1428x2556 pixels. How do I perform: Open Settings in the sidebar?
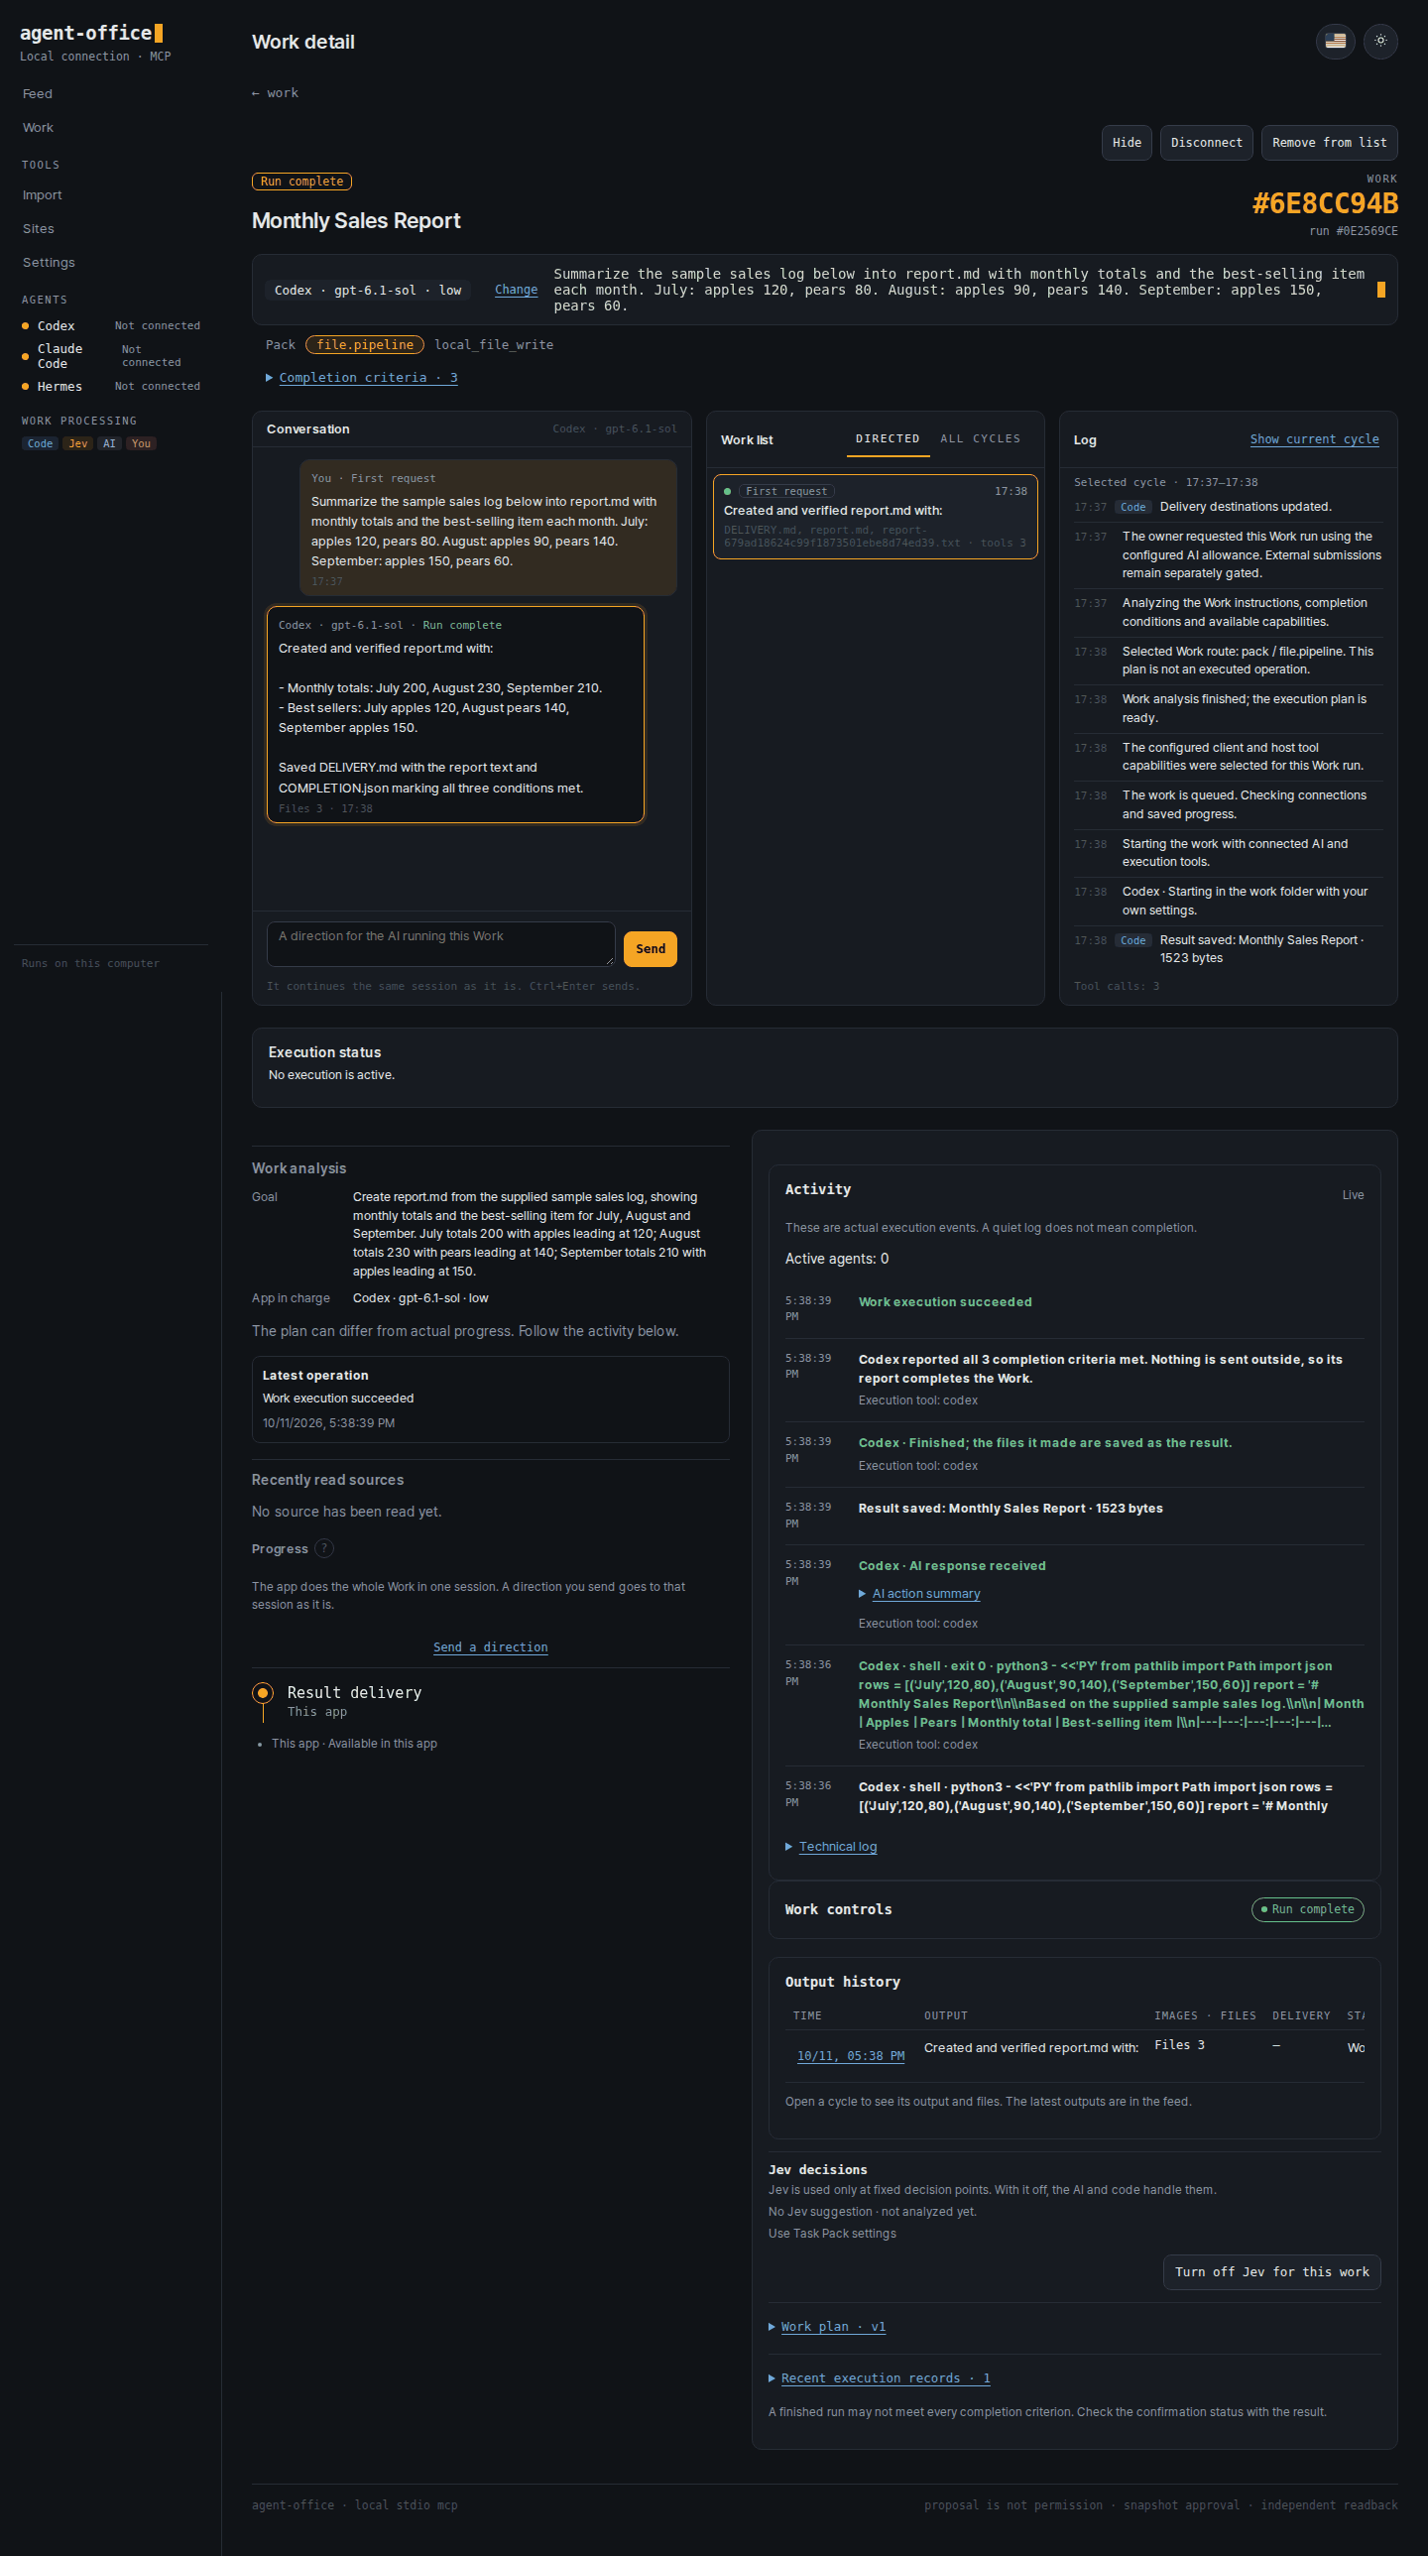click(x=49, y=262)
